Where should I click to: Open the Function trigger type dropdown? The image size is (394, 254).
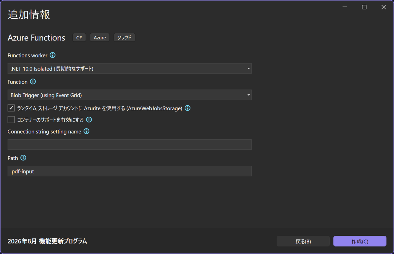coord(130,95)
